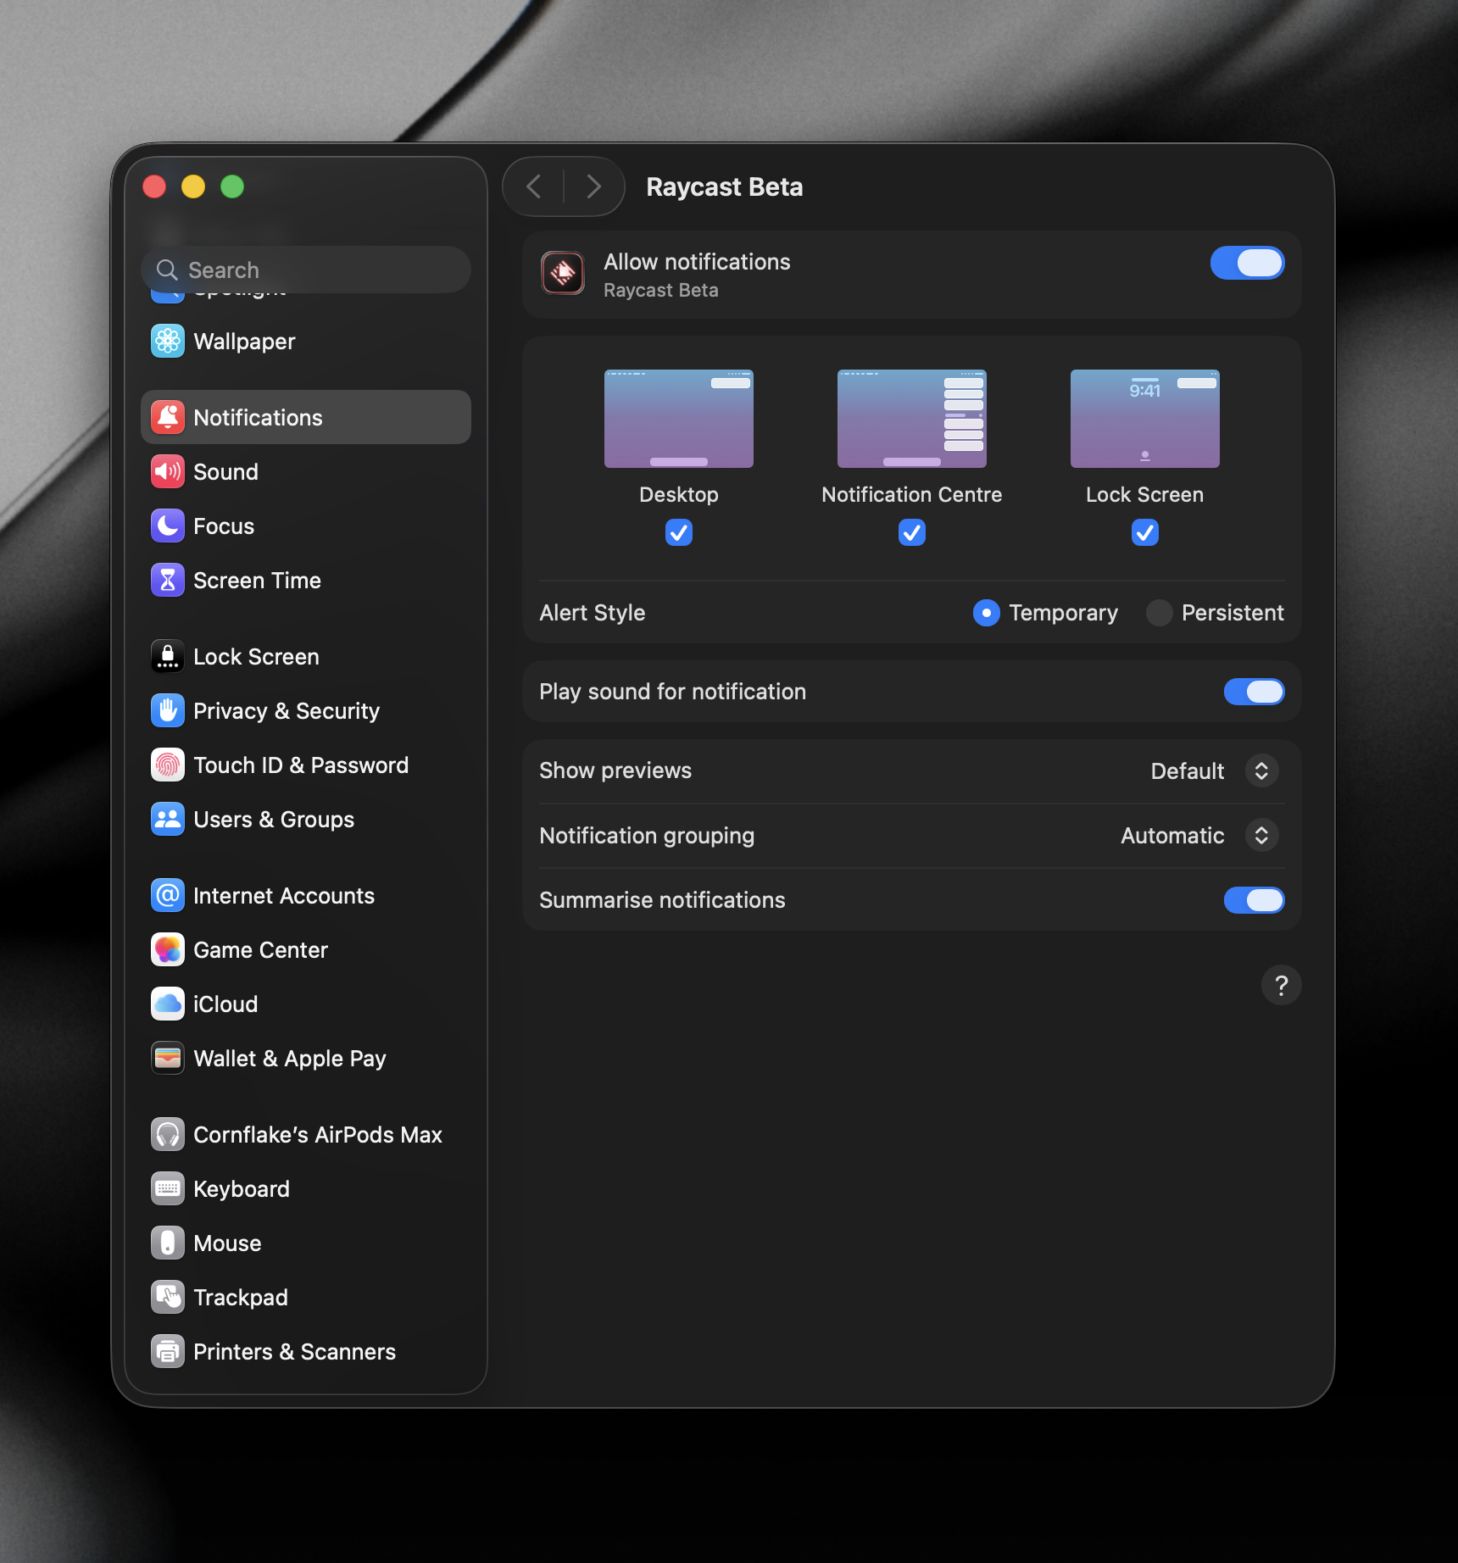Screen dimensions: 1458x1563
Task: Open Screen Time hourglass icon
Action: (168, 581)
